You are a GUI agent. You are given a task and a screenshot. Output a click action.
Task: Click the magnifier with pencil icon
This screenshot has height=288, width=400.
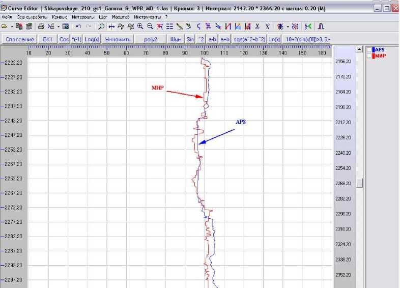coord(121,26)
